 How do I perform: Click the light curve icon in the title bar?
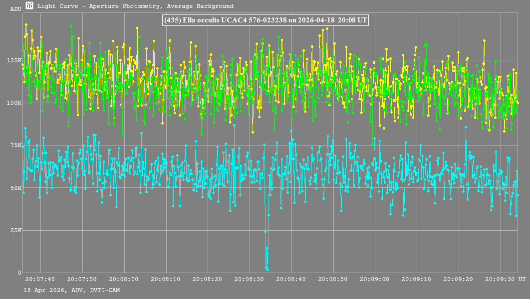[x=29, y=6]
